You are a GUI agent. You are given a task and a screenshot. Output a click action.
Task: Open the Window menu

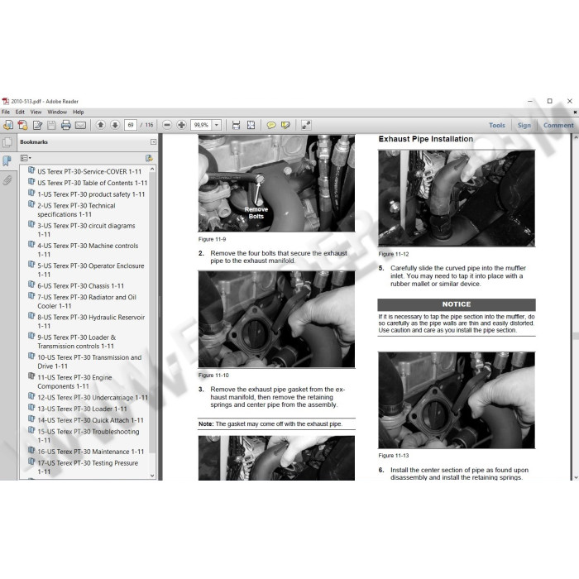(57, 112)
